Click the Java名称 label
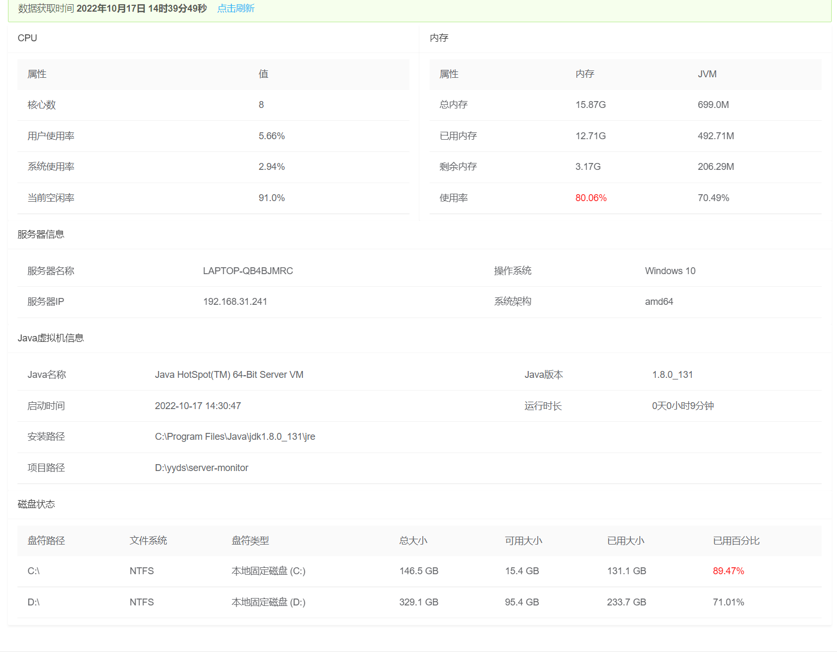The image size is (837, 652). 47,375
